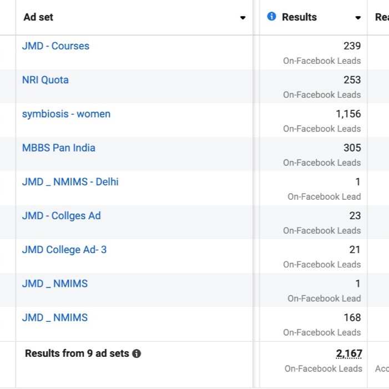Open the NRI Quota ad set

[x=45, y=80]
